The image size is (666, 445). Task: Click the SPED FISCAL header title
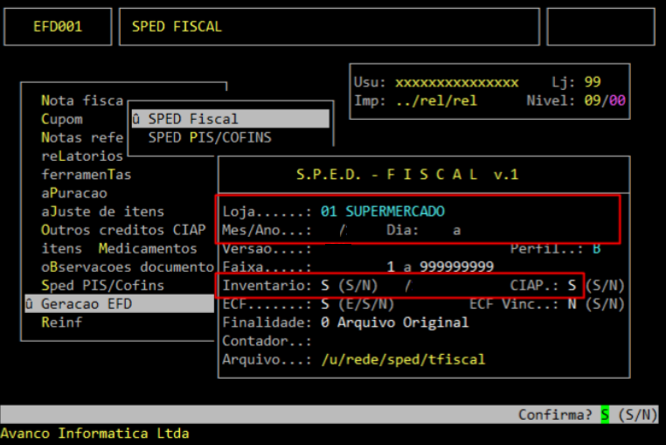[177, 27]
